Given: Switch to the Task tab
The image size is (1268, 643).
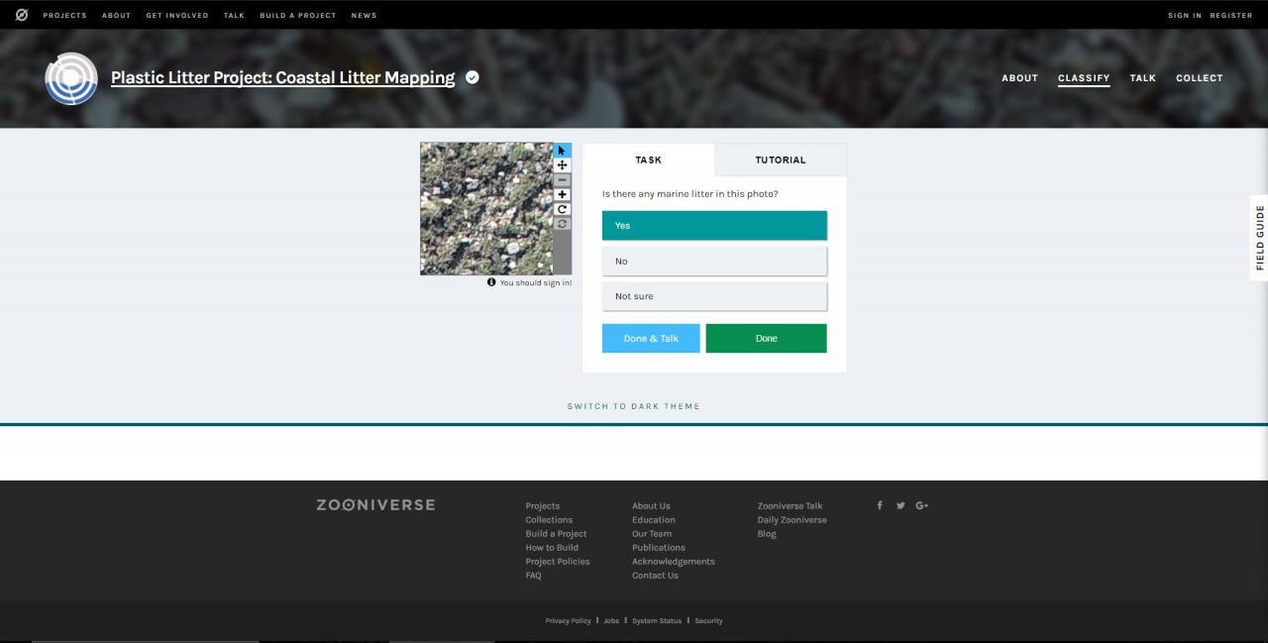Looking at the screenshot, I should tap(648, 160).
